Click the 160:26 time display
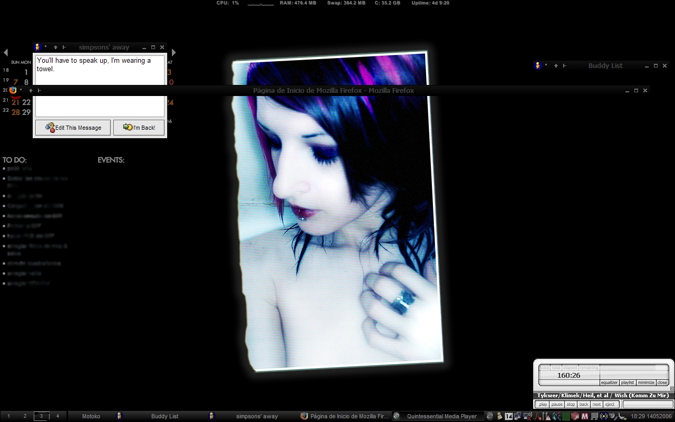The image size is (675, 422). 568,376
